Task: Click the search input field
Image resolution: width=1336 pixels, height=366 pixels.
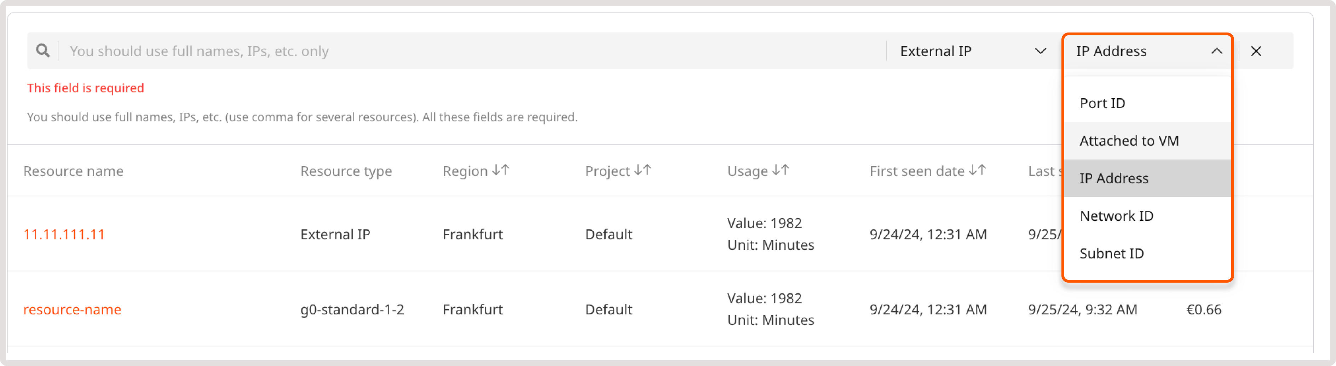Action: point(363,51)
